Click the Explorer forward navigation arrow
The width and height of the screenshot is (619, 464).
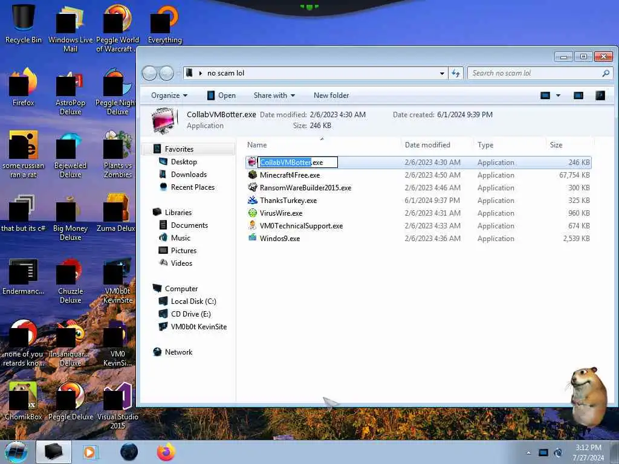[167, 73]
